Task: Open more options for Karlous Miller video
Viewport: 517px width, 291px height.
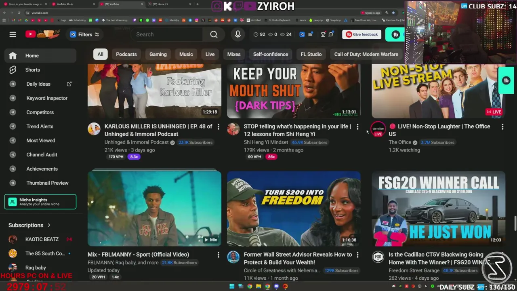Action: pyautogui.click(x=219, y=127)
